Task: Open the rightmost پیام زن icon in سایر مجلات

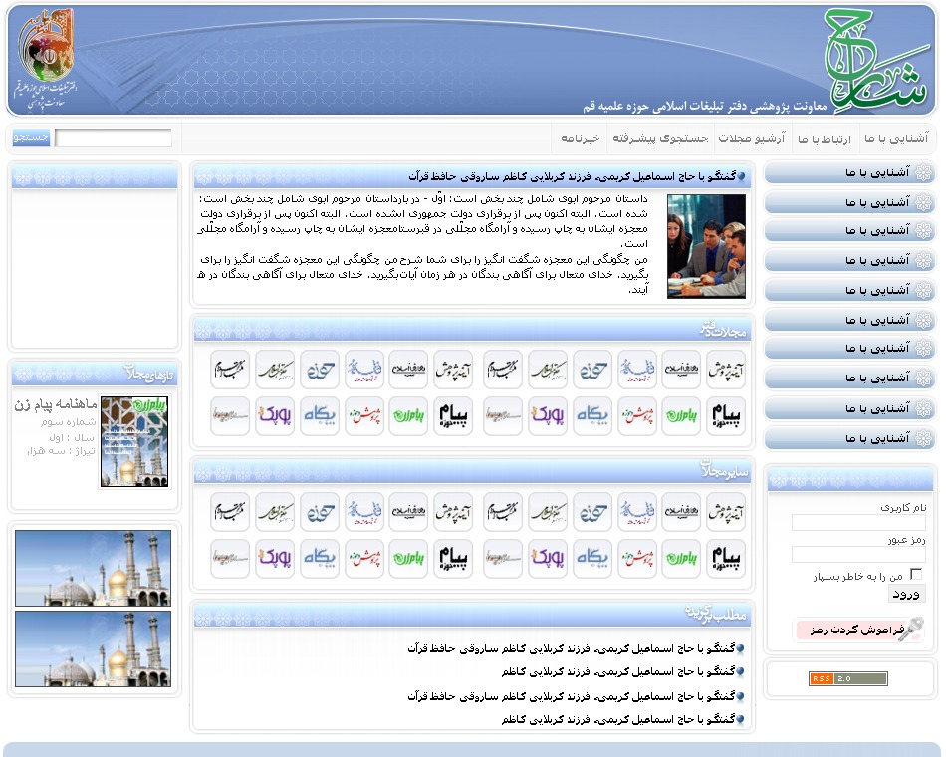Action: coord(681,559)
